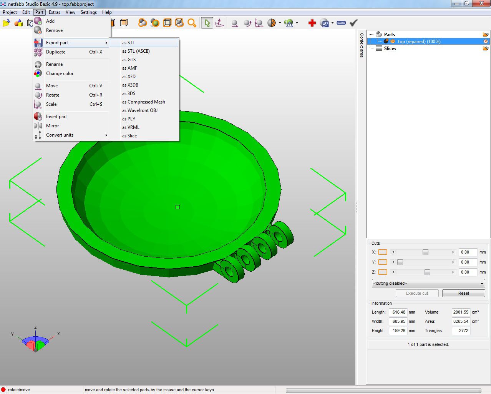Enable the Z axis cut checkbox
Viewport: 491px width, 394px height.
point(382,272)
